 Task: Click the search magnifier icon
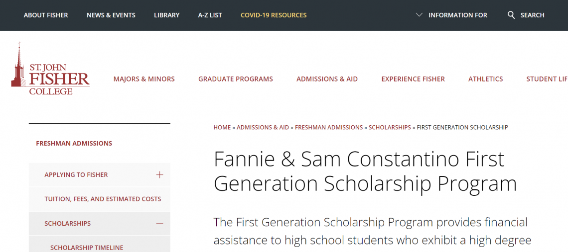click(511, 15)
